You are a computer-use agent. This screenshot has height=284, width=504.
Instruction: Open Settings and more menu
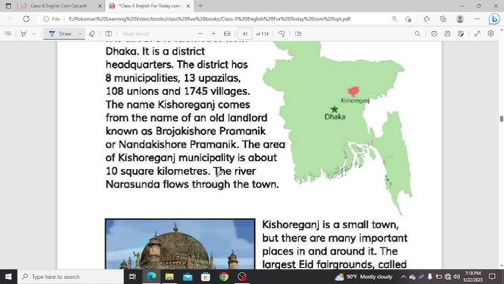click(x=477, y=19)
